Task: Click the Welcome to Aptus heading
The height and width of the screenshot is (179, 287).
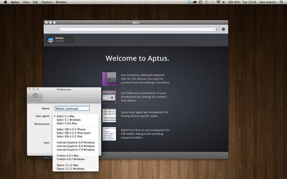Action: click(x=137, y=58)
